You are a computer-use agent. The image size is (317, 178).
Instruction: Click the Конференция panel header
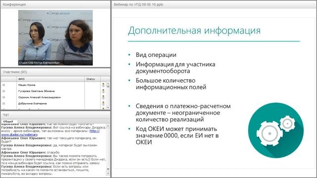point(55,4)
